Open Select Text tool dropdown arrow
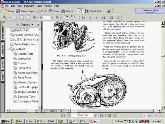This screenshot has height=124, width=165. click(104, 11)
